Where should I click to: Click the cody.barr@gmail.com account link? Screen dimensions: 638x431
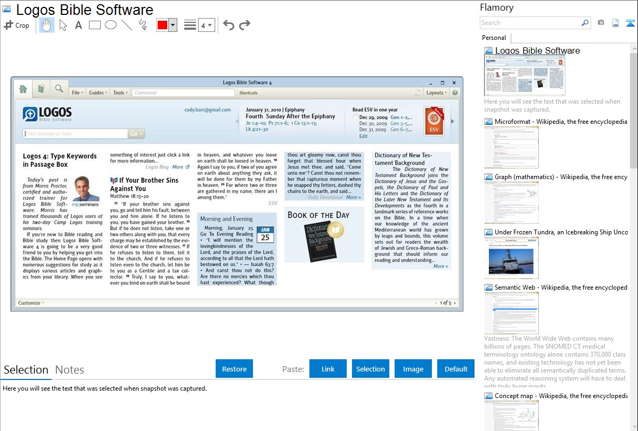(208, 109)
